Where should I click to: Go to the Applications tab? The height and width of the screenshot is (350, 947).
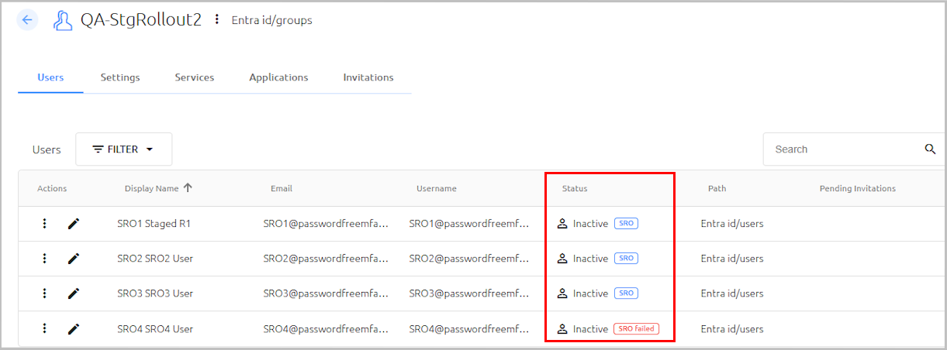(x=278, y=77)
